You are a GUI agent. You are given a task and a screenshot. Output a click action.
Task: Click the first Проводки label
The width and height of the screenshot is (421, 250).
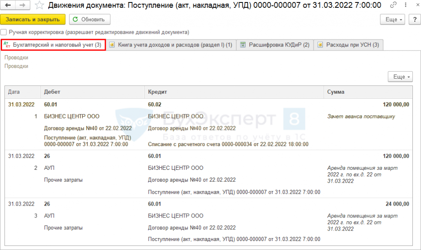tap(16, 58)
